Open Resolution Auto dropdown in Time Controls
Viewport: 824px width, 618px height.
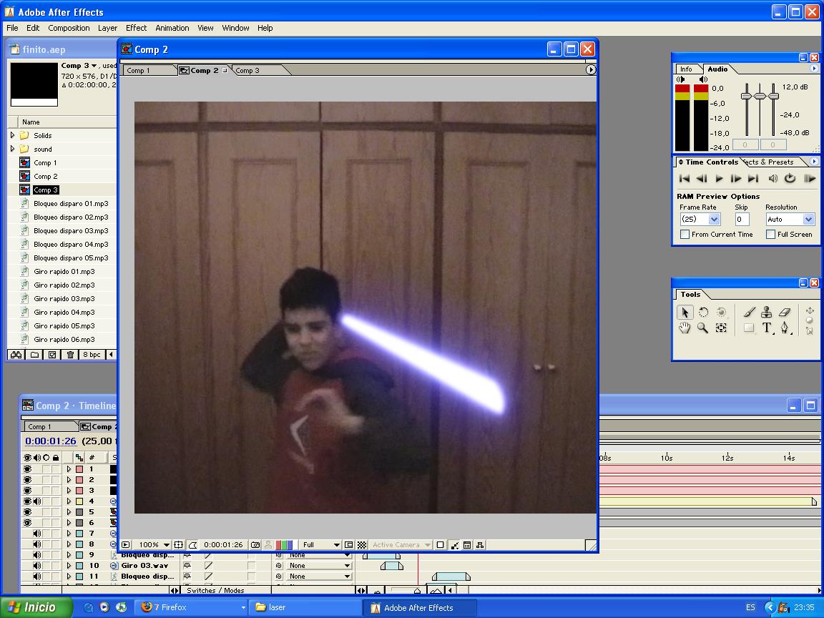[x=790, y=219]
